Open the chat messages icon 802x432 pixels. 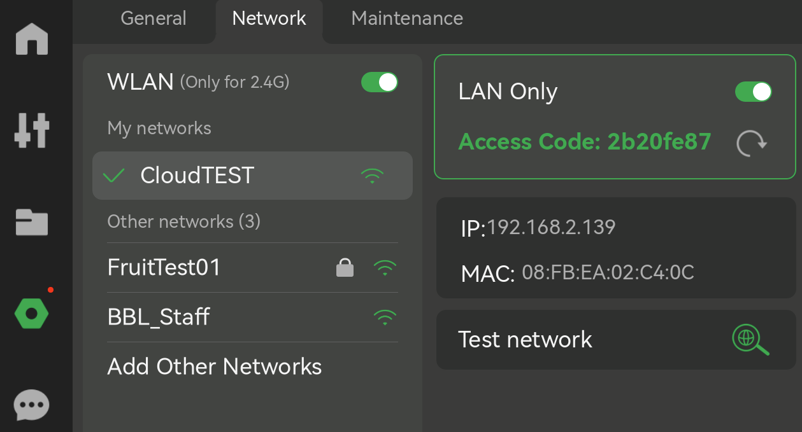[x=30, y=405]
